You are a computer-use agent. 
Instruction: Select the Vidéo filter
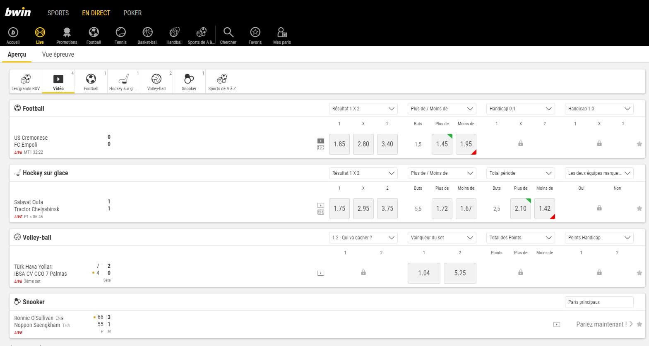tap(58, 81)
